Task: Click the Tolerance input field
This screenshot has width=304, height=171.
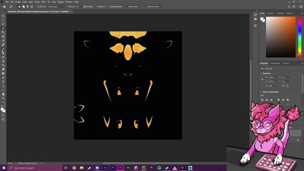Action: coord(79,7)
